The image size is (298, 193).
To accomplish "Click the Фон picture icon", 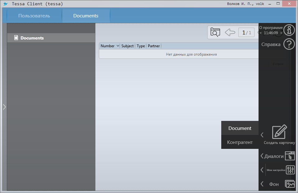I will [290, 184].
